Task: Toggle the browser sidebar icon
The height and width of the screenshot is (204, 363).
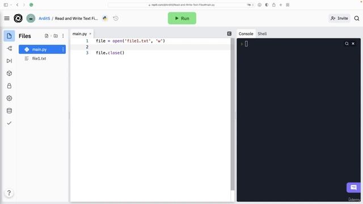Action: tap(6, 5)
